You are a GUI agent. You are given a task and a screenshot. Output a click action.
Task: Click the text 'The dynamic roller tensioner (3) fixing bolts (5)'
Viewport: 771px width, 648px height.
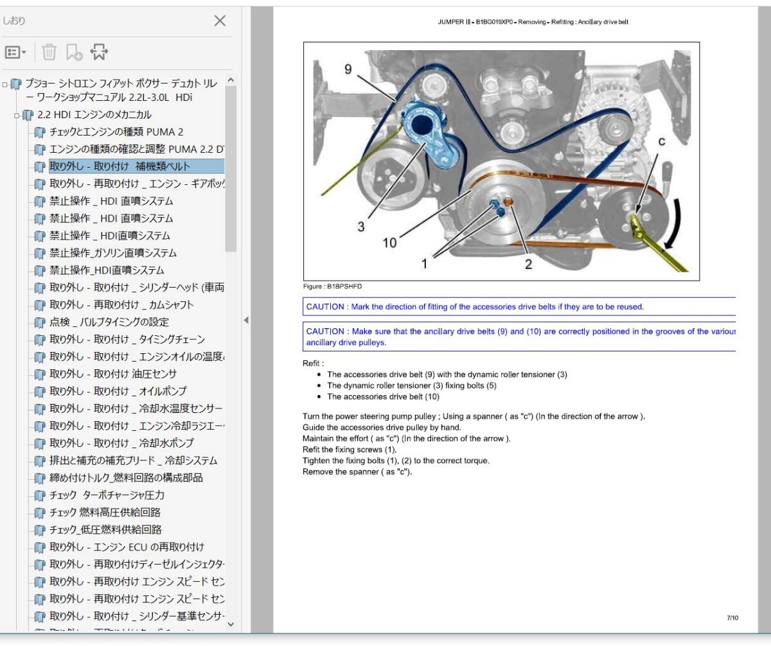(x=412, y=386)
